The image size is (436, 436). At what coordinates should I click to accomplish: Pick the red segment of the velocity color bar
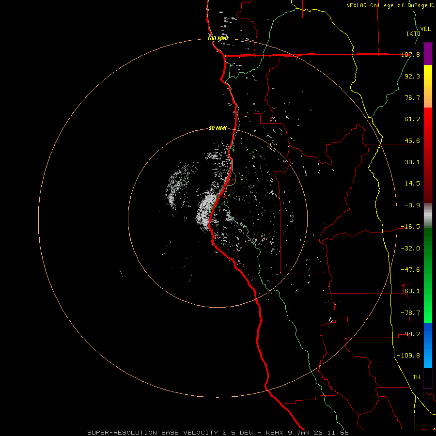(x=428, y=155)
